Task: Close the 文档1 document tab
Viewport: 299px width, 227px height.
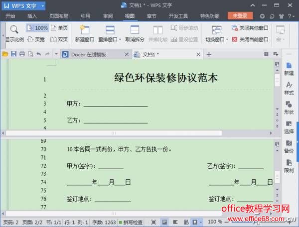Action: pyautogui.click(x=198, y=54)
